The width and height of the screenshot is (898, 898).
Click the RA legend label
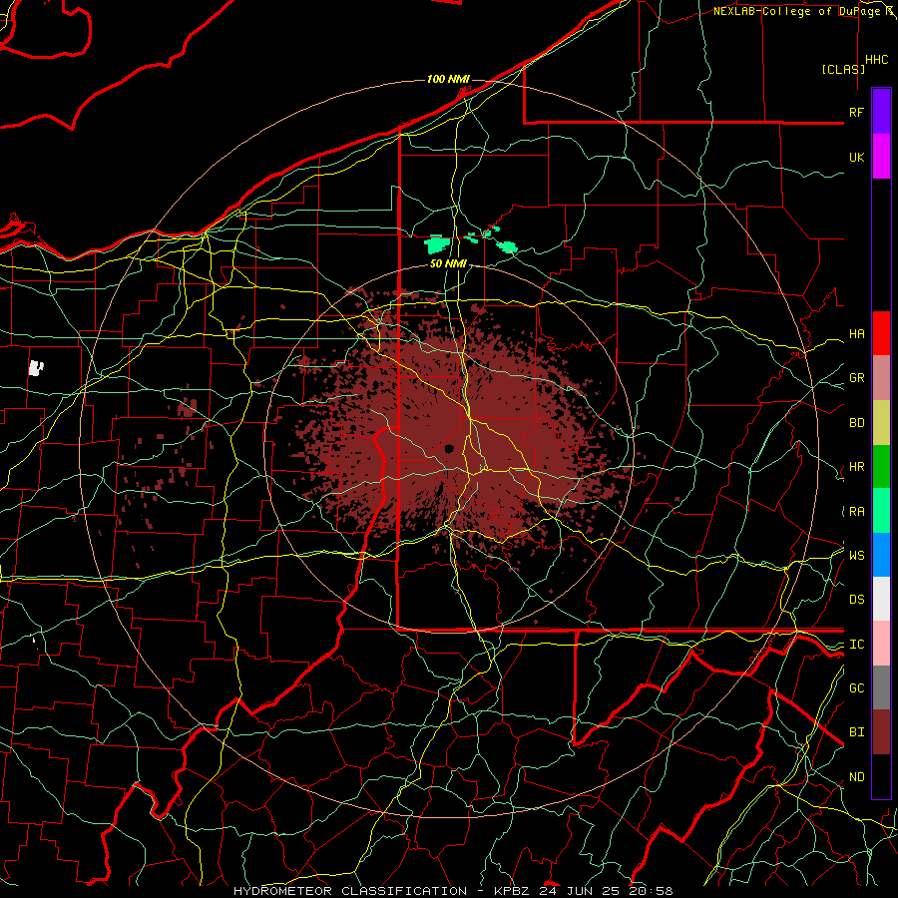click(857, 512)
